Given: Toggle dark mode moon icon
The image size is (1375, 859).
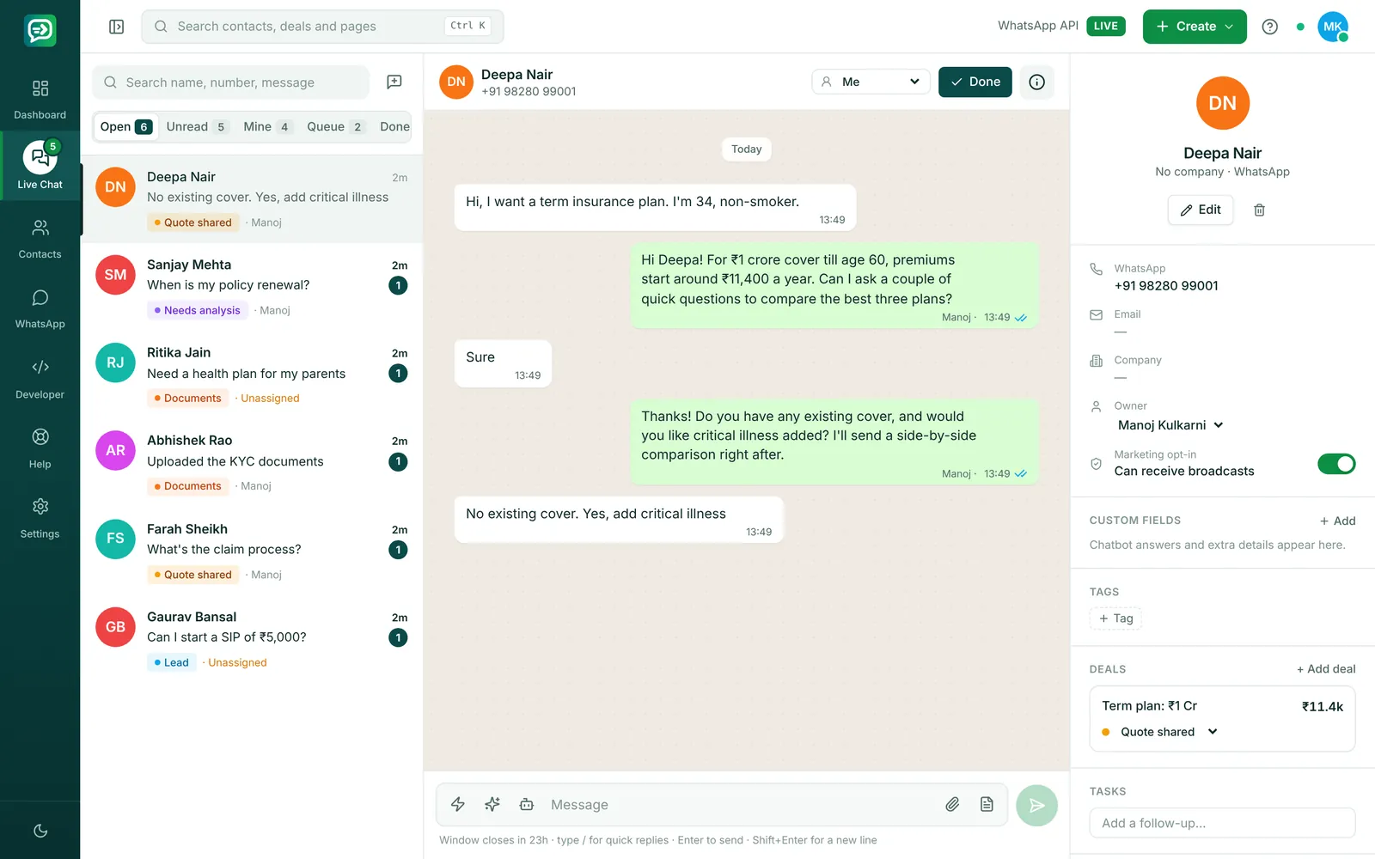Looking at the screenshot, I should pos(40,831).
